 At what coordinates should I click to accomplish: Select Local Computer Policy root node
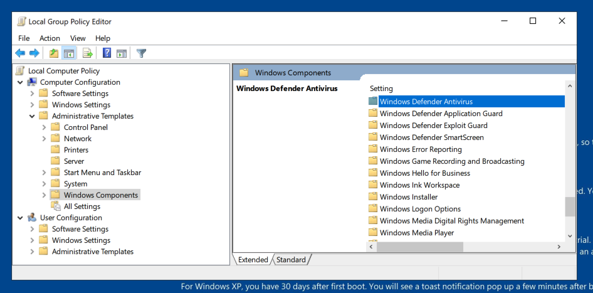coord(64,71)
